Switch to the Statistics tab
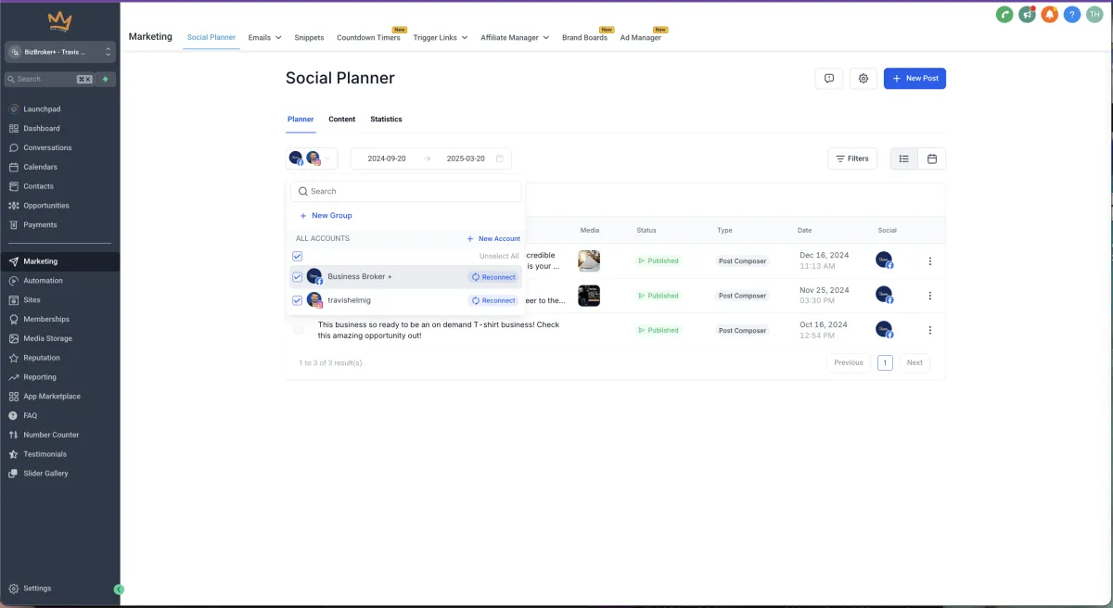This screenshot has width=1113, height=608. point(386,120)
